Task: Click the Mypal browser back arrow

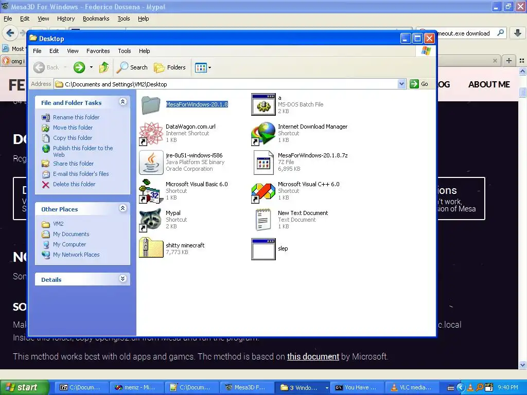Action: tap(10, 33)
